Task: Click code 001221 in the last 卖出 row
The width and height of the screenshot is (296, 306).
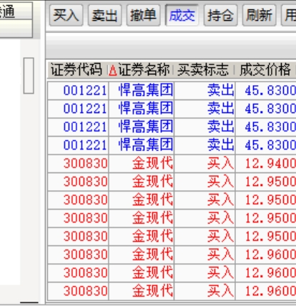Action: point(78,145)
